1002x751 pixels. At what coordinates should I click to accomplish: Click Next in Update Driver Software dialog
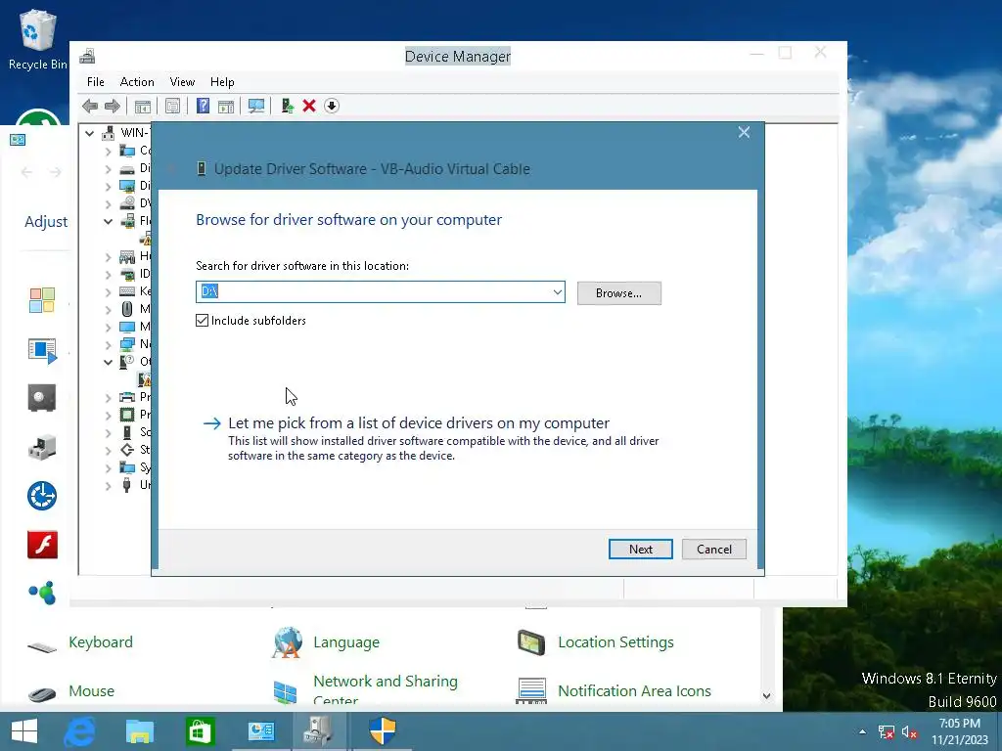click(640, 550)
